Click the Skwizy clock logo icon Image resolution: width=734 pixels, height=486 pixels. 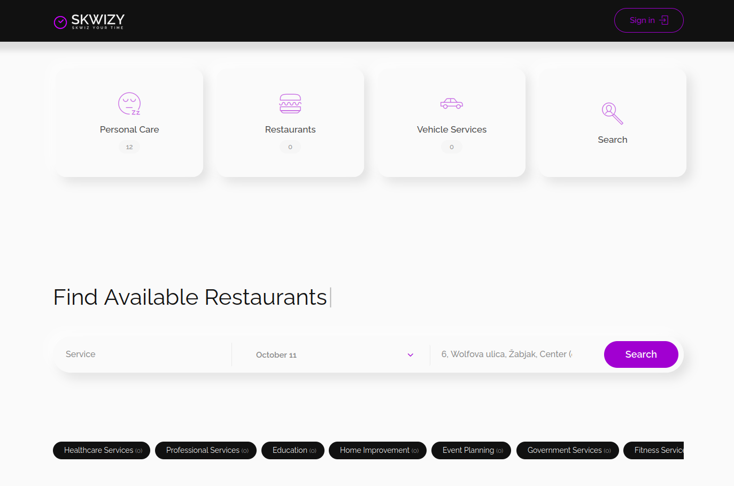pos(60,22)
